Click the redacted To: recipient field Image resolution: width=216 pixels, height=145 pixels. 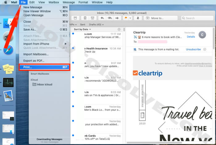tap(152, 42)
